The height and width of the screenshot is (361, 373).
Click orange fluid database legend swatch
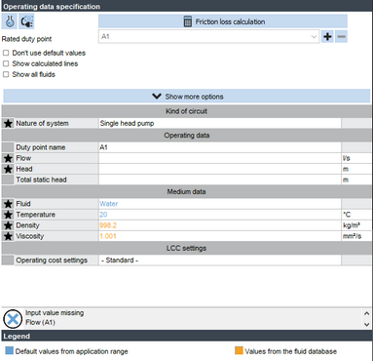tap(239, 350)
